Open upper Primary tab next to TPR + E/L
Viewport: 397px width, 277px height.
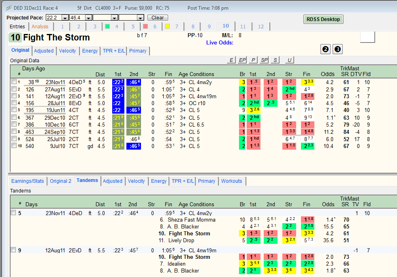138,51
